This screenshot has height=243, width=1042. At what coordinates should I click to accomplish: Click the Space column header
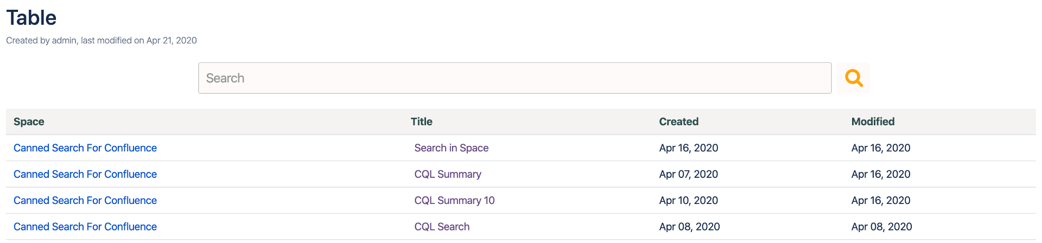coord(29,122)
